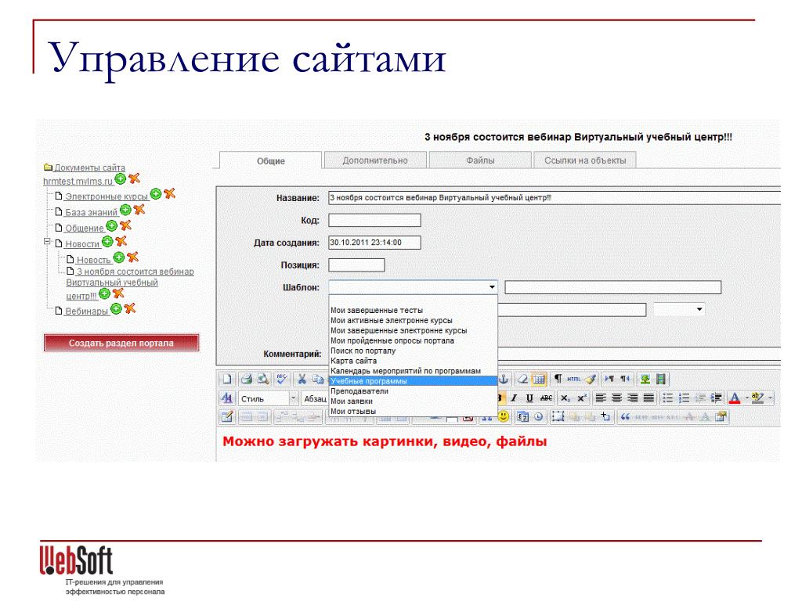
Task: Align text left
Action: coord(601,398)
